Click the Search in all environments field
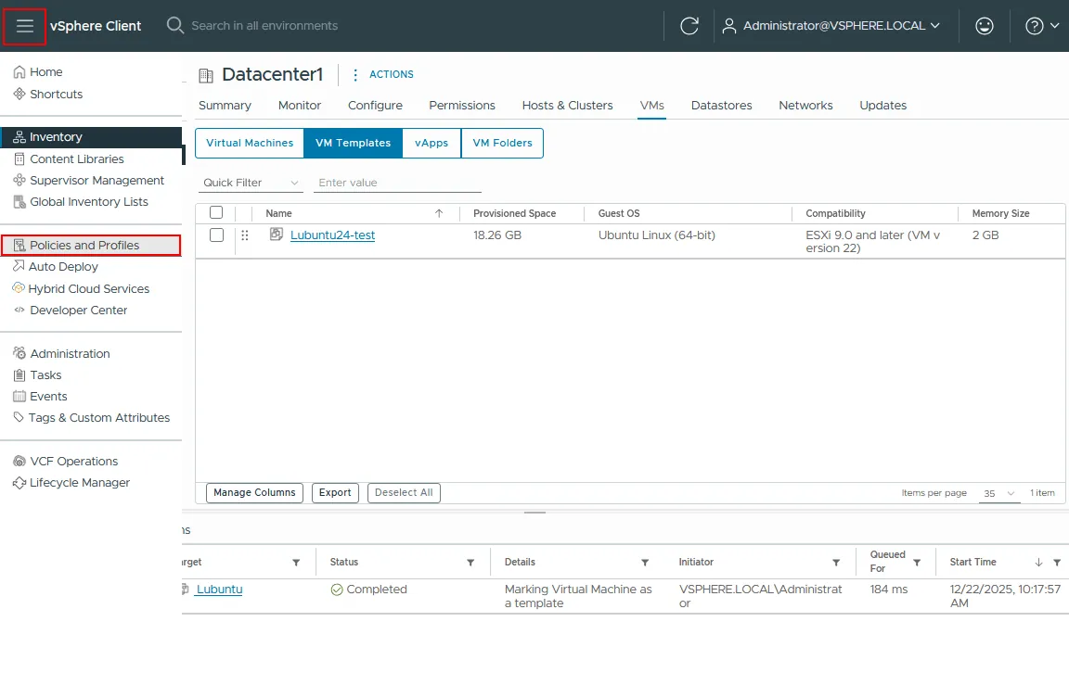This screenshot has width=1069, height=685. coord(264,26)
